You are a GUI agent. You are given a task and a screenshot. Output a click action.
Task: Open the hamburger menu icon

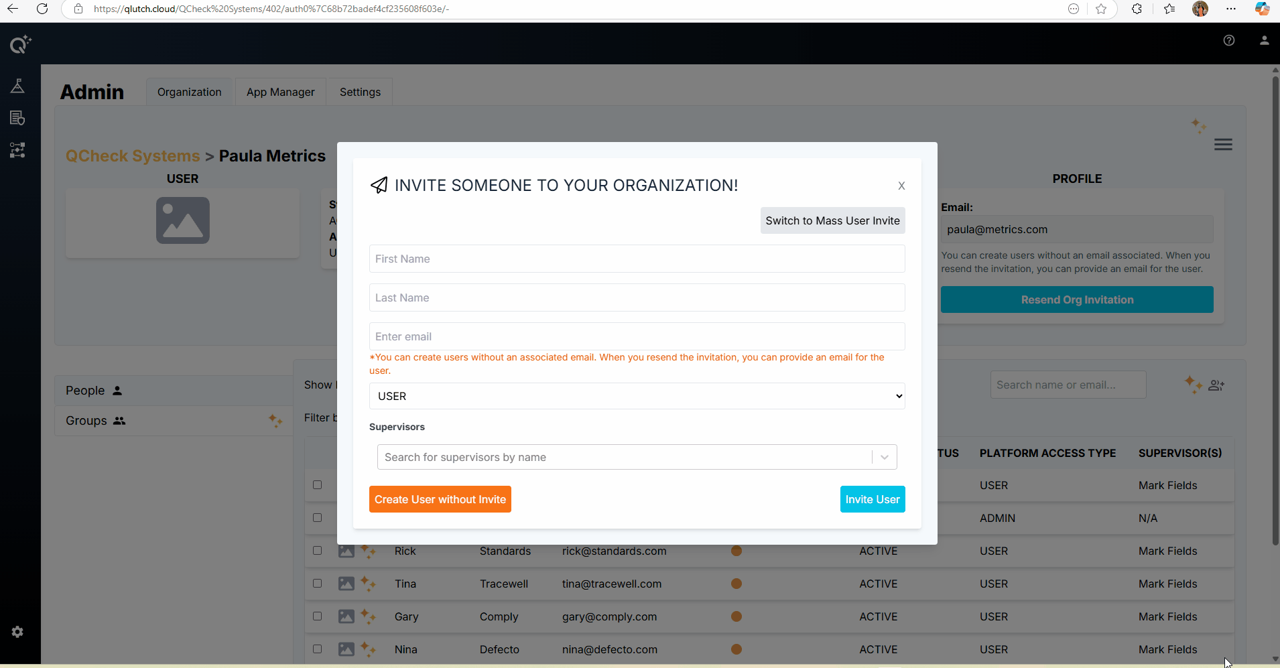click(x=1222, y=145)
